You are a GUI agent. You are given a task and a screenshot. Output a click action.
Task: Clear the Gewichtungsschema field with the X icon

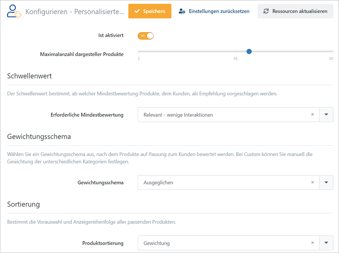coord(312,182)
